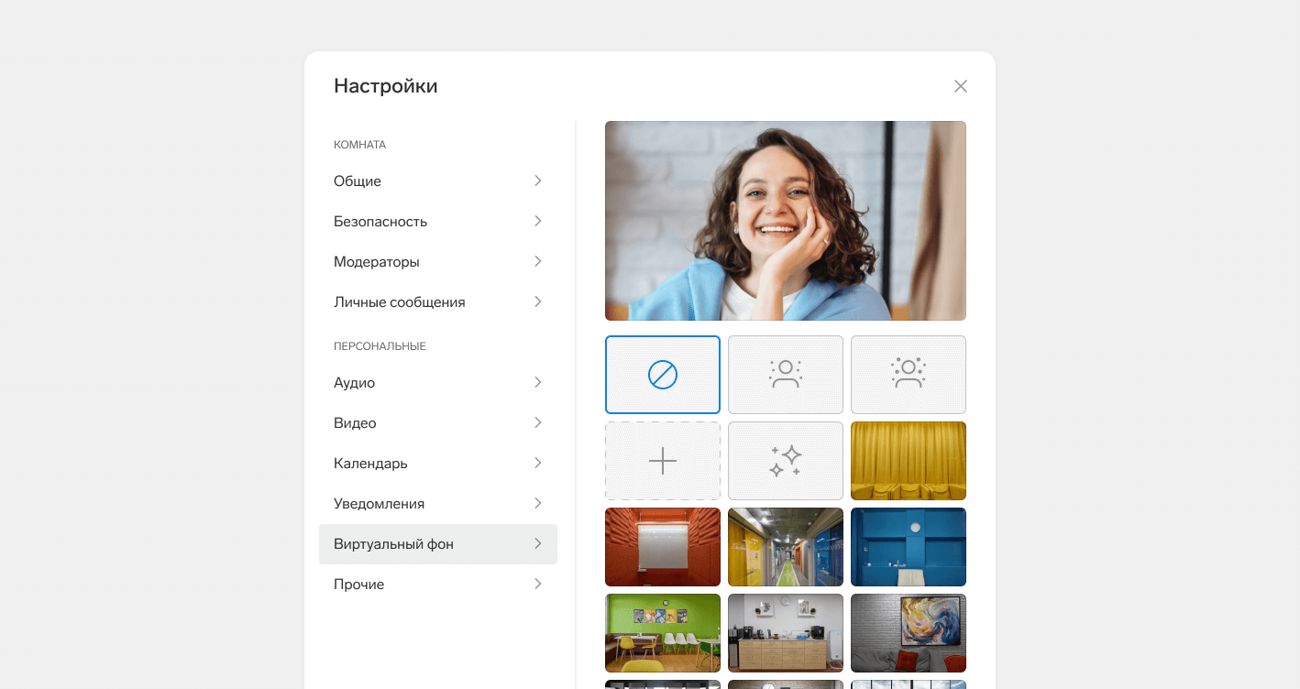Open the sparkles background effects tile
Viewport: 1300px width, 689px height.
click(786, 461)
